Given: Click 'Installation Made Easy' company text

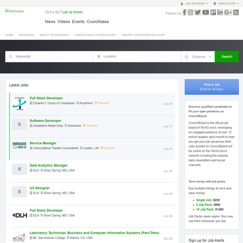Looking at the screenshot, I should [x=48, y=126].
